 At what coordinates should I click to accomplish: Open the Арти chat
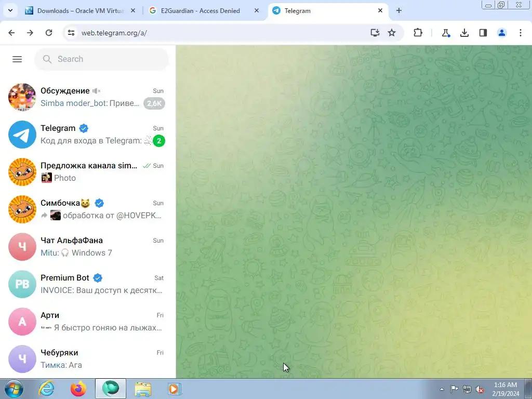[x=87, y=322]
